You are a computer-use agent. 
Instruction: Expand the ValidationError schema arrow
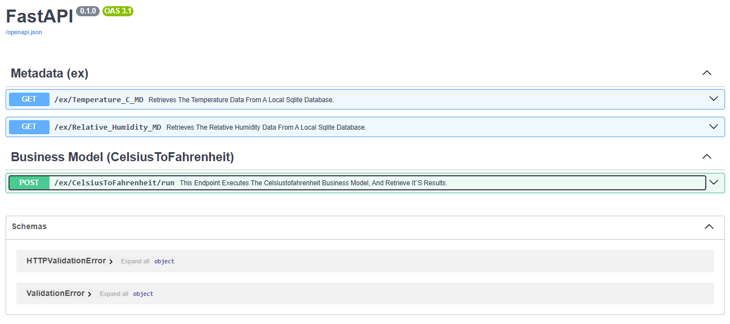(x=89, y=294)
